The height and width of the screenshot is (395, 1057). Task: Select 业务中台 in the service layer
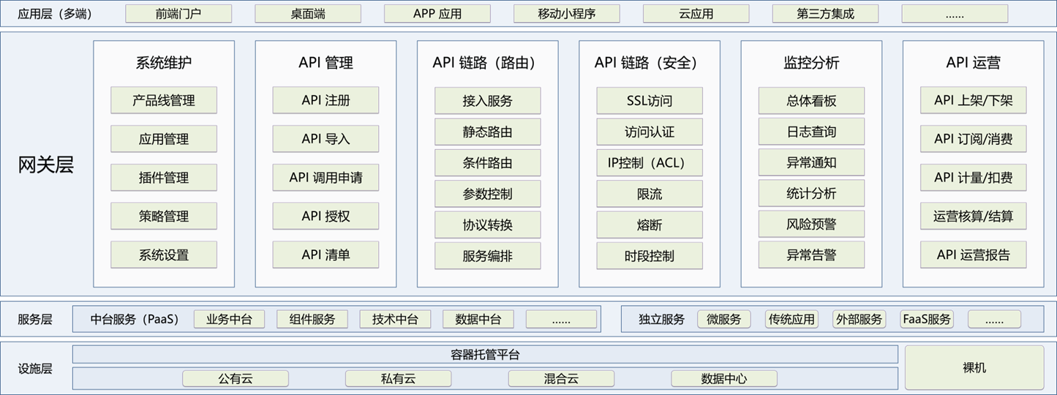229,319
